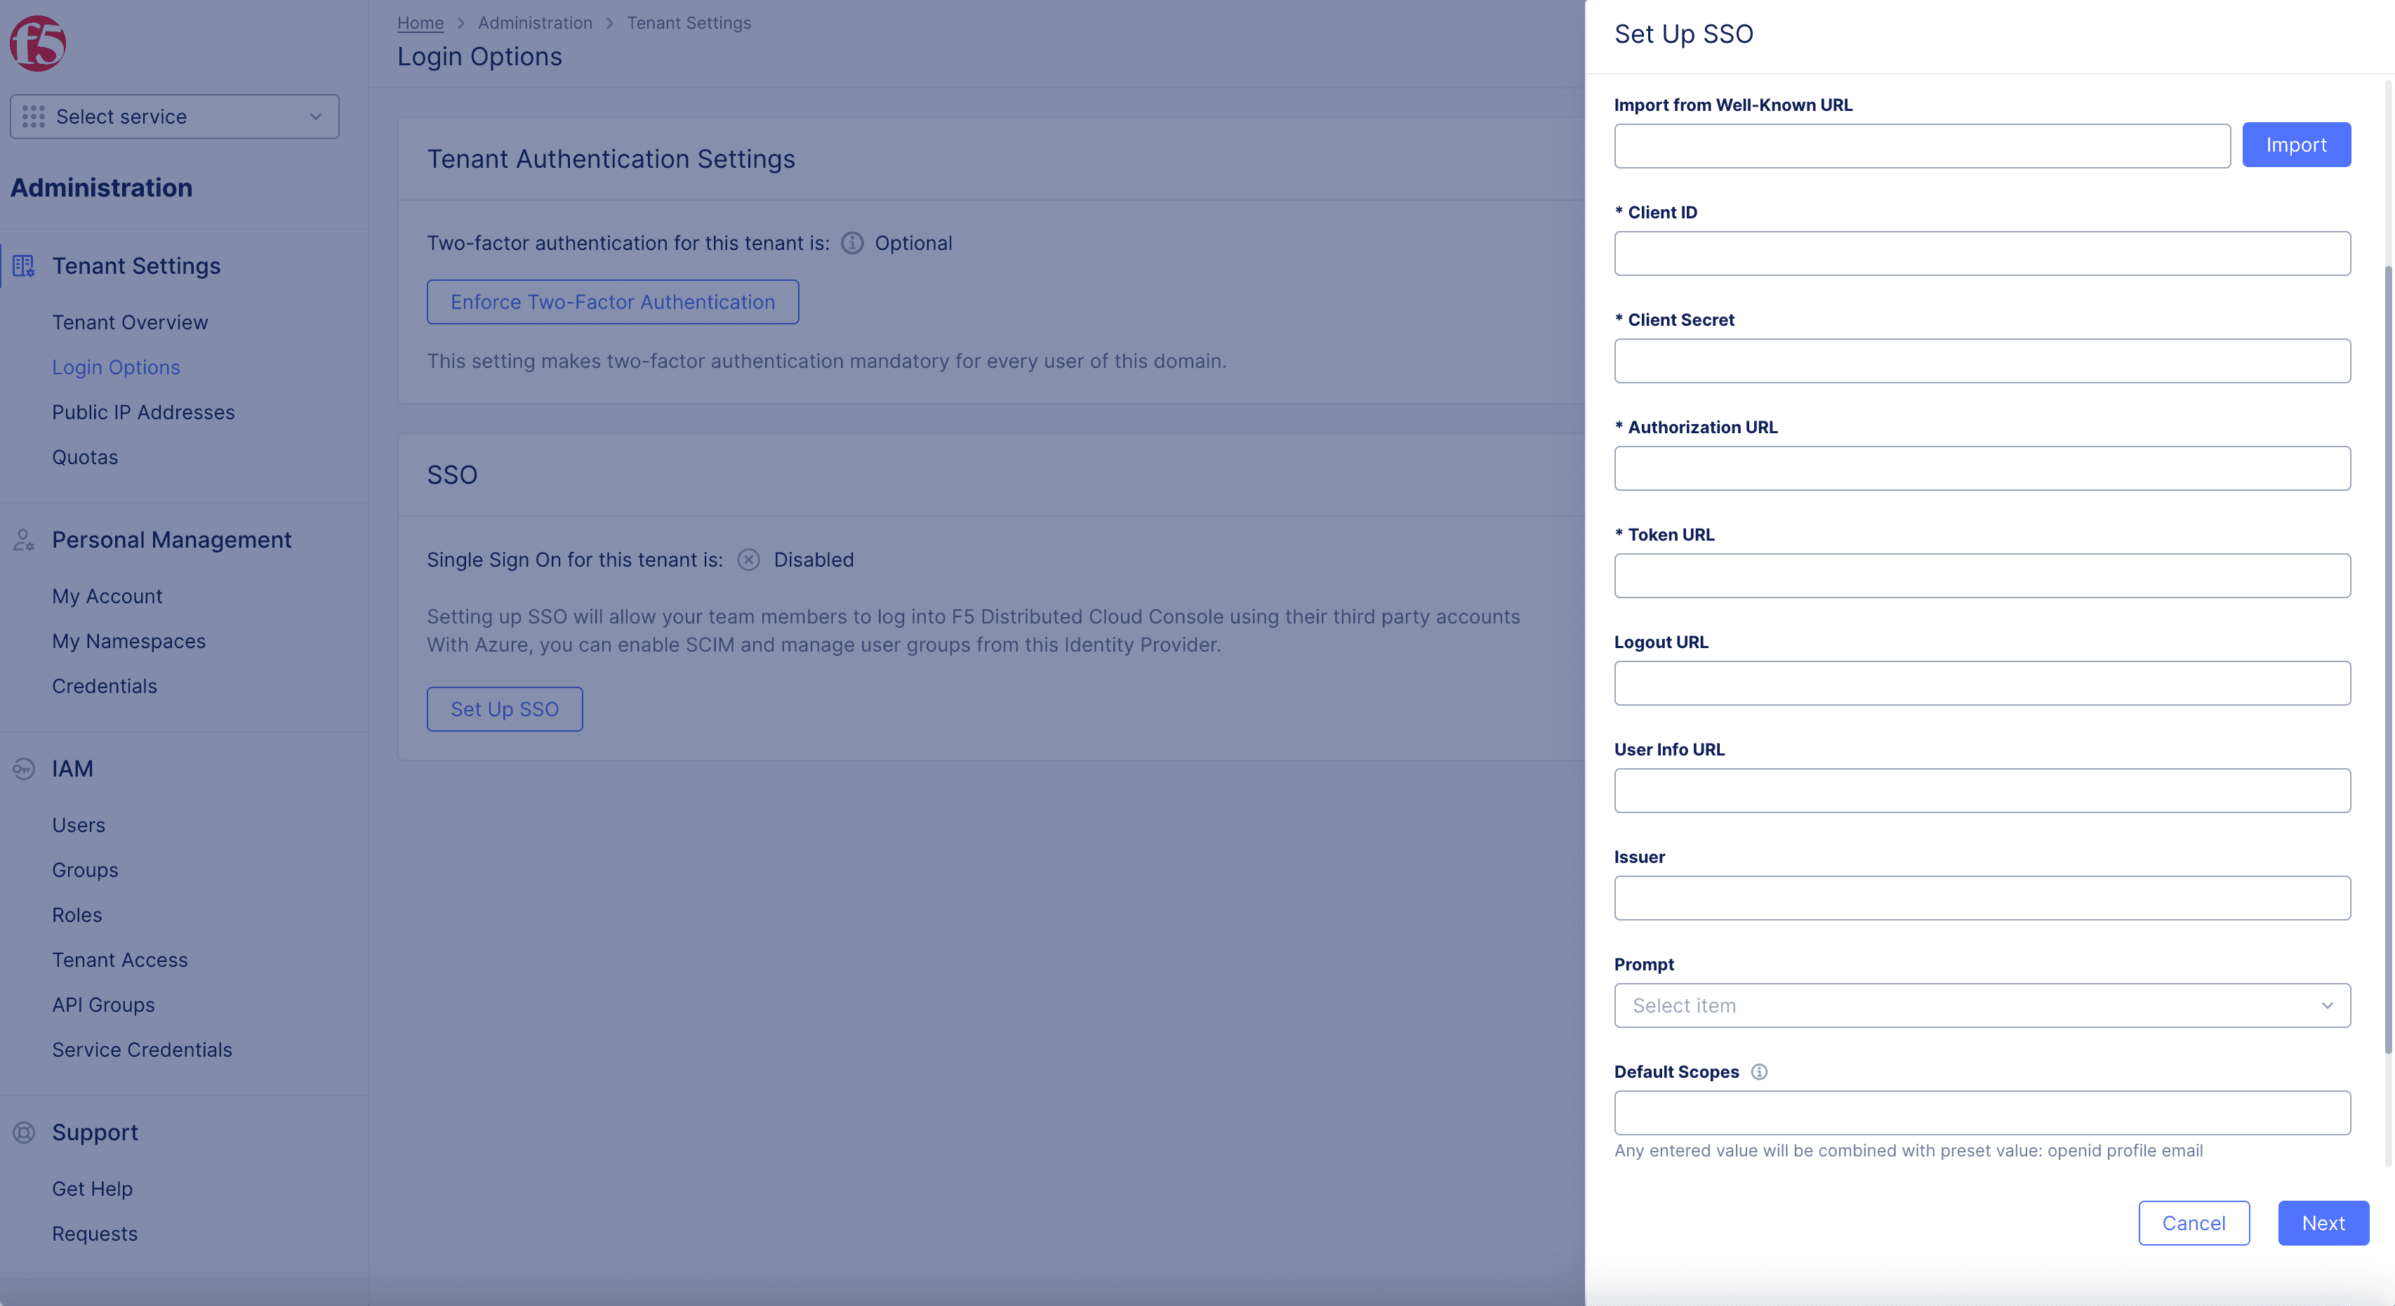Click the 'Optional' two-factor status text

(x=913, y=243)
